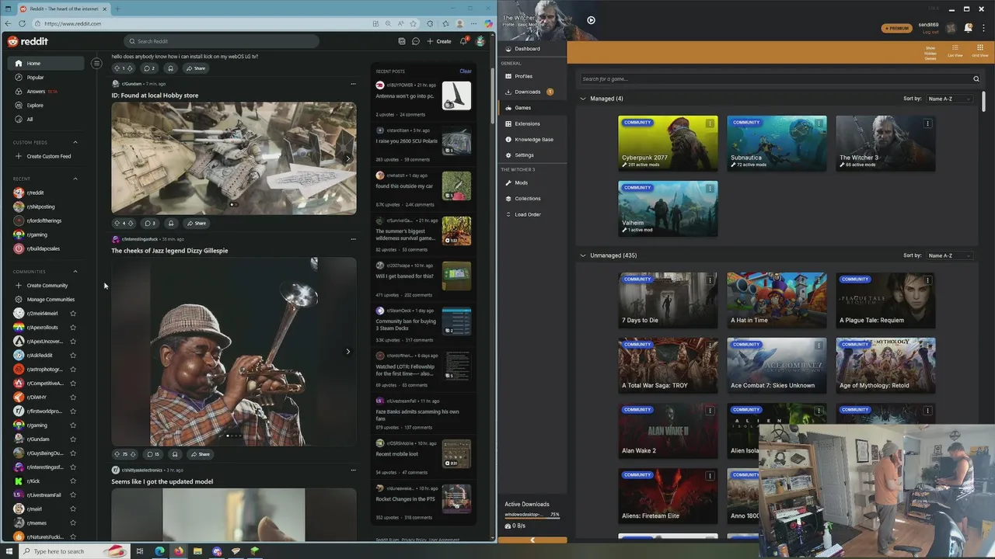Open Valheim card options menu
The image size is (995, 559).
pos(710,189)
